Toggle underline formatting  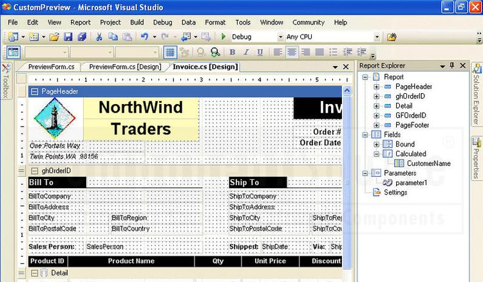[x=260, y=52]
